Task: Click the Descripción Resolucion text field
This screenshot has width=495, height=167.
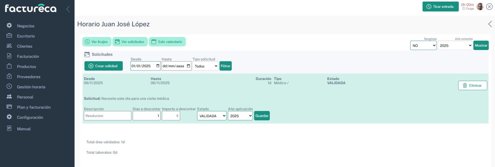Action: coord(107,116)
